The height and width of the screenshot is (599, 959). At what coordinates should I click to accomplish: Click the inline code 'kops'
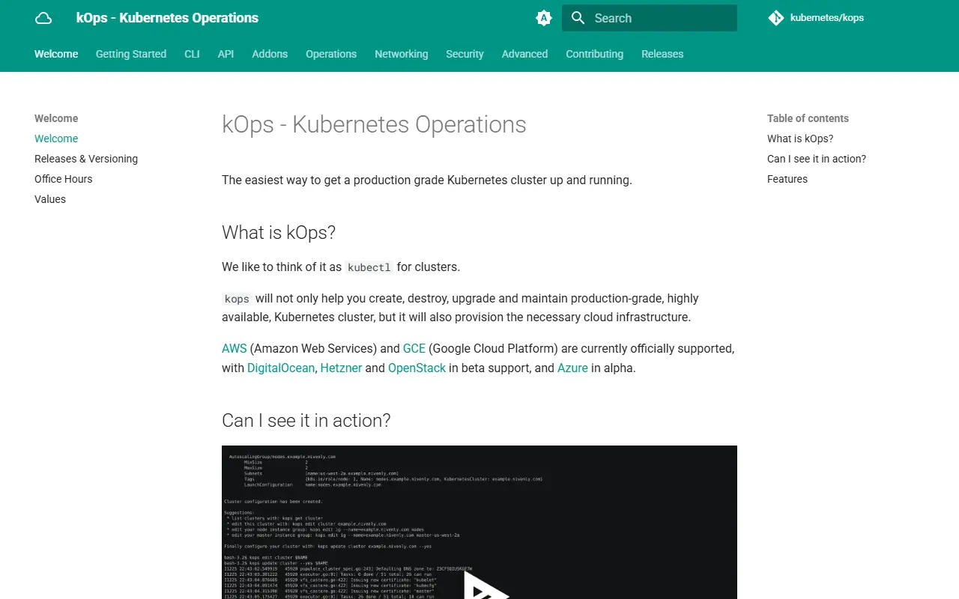(x=237, y=299)
